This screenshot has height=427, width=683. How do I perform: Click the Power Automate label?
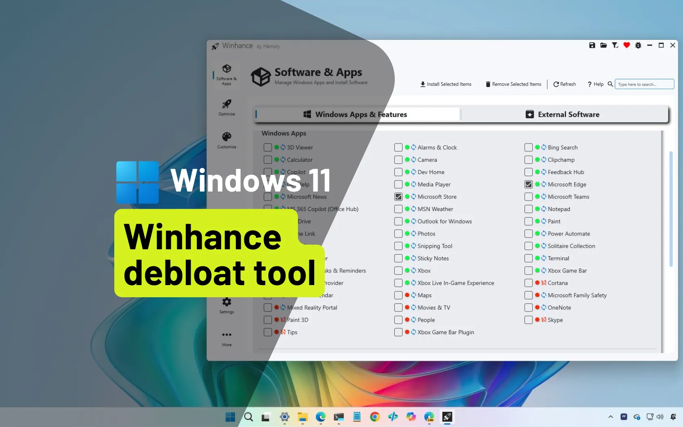[x=569, y=234]
